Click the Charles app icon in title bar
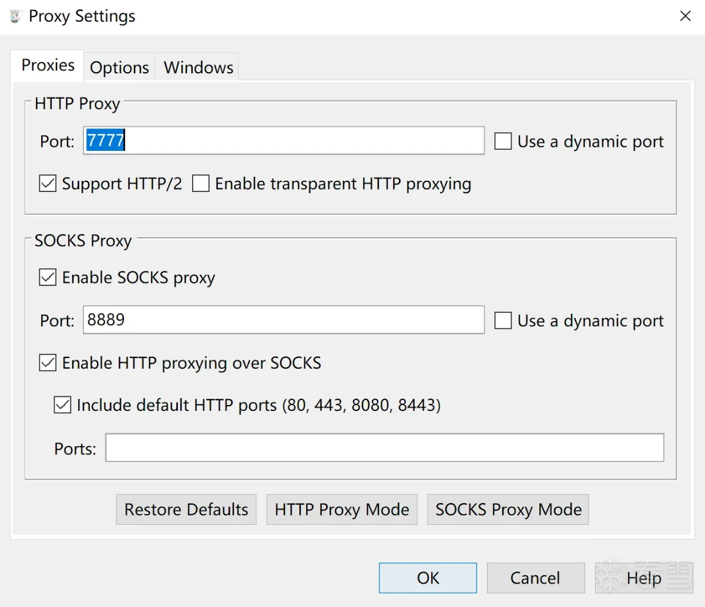Viewport: 705px width, 607px height. [x=16, y=16]
